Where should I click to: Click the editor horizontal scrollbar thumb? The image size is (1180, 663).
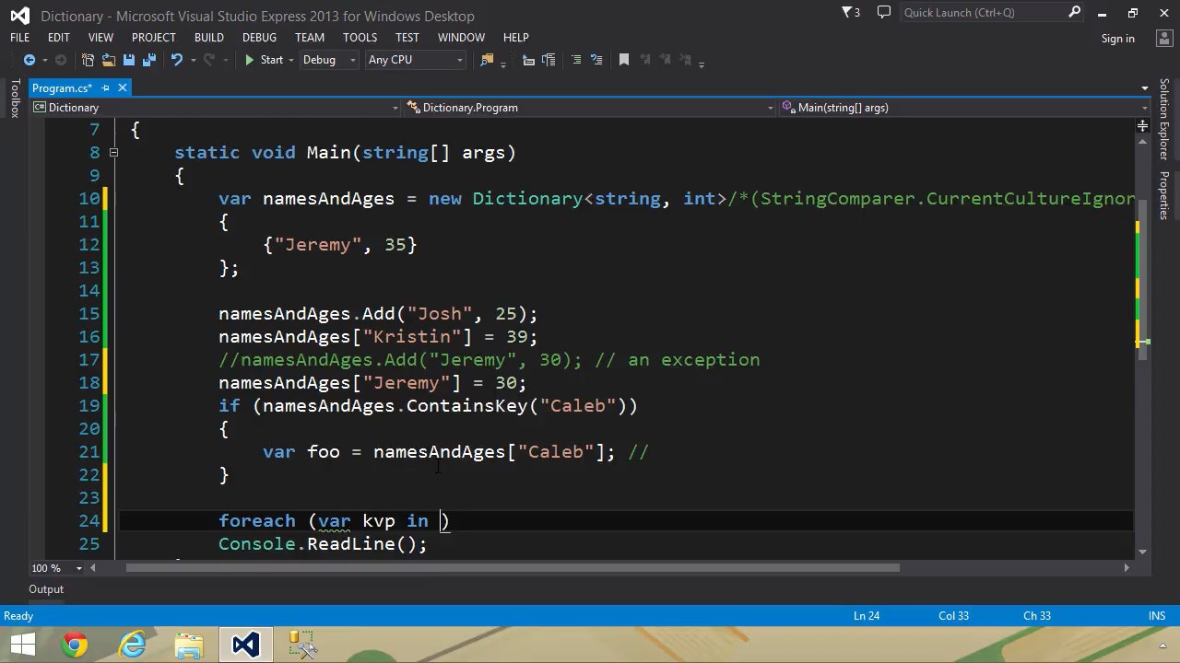click(513, 568)
